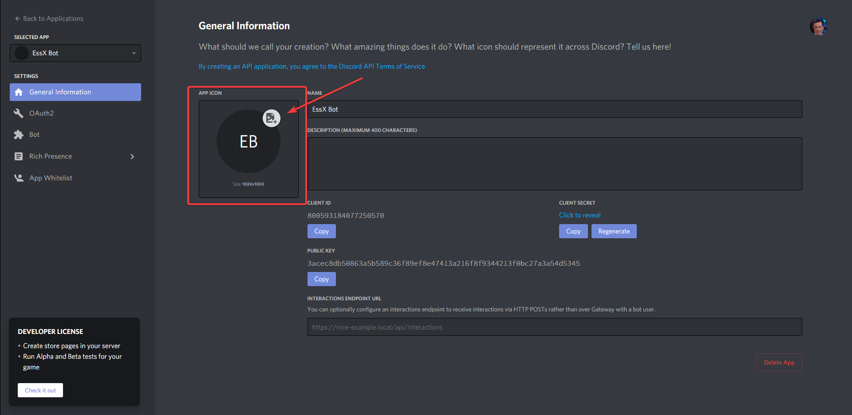This screenshot has height=415, width=852.
Task: Click the home icon beside General Information
Action: 19,92
